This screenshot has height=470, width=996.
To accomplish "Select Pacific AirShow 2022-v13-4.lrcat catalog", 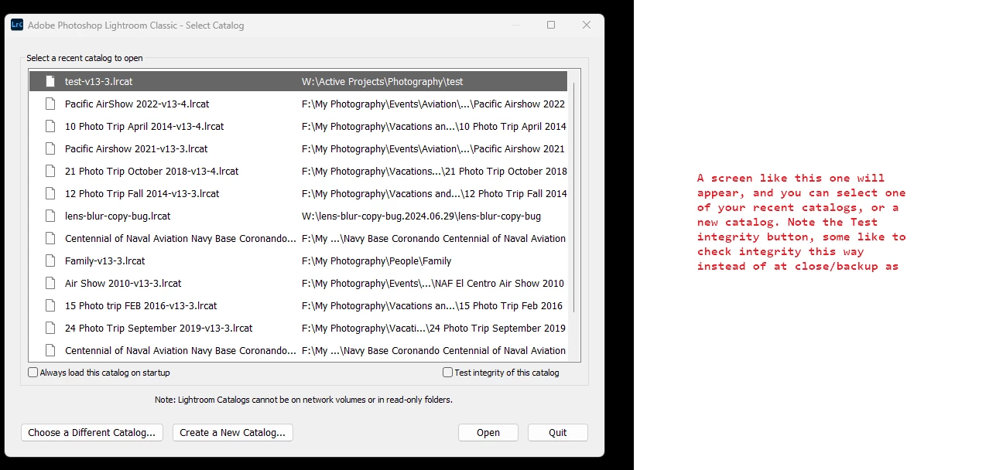I will (x=298, y=104).
